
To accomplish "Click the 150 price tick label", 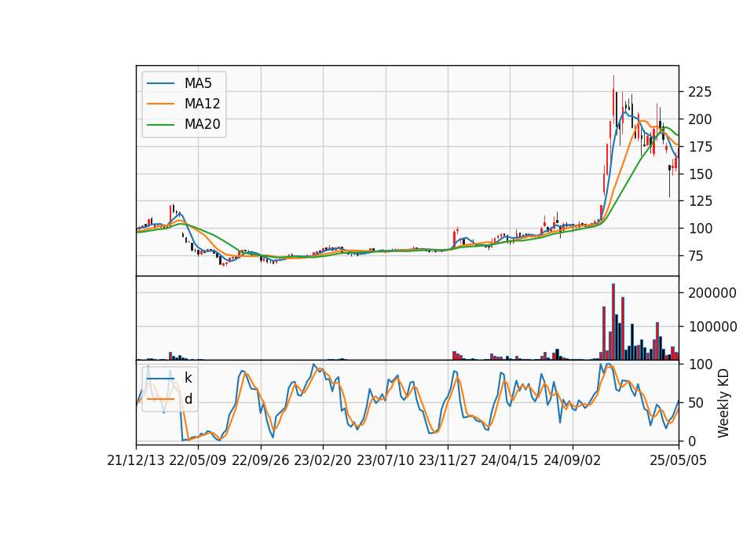I will [x=700, y=174].
